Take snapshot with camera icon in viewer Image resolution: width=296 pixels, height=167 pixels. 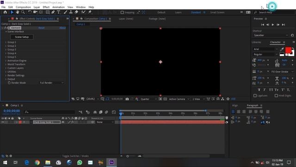tap(127, 99)
